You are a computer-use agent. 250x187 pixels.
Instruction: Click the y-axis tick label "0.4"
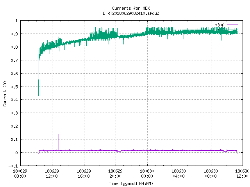[14, 100]
